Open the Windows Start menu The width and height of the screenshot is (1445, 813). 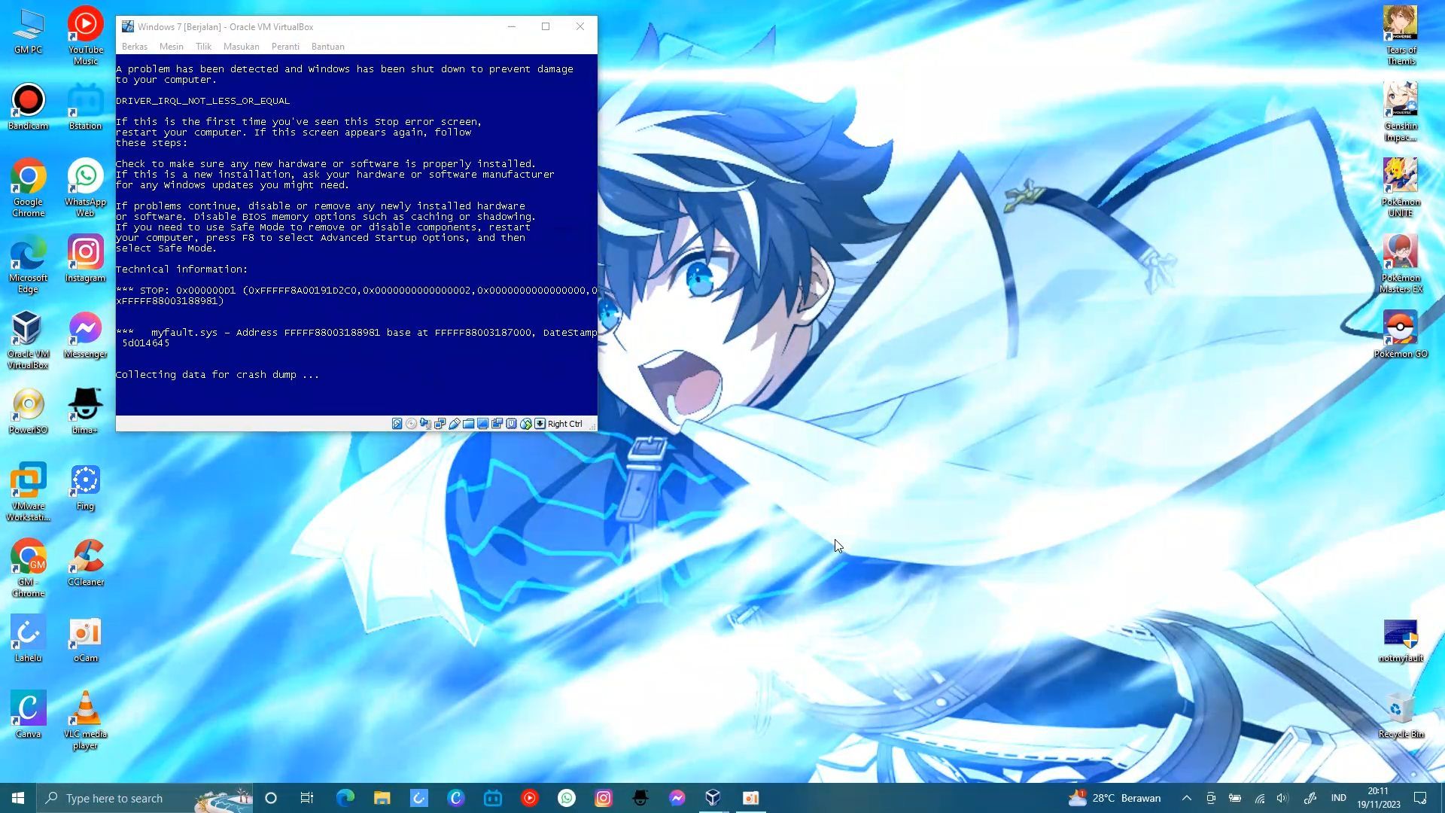pos(18,798)
